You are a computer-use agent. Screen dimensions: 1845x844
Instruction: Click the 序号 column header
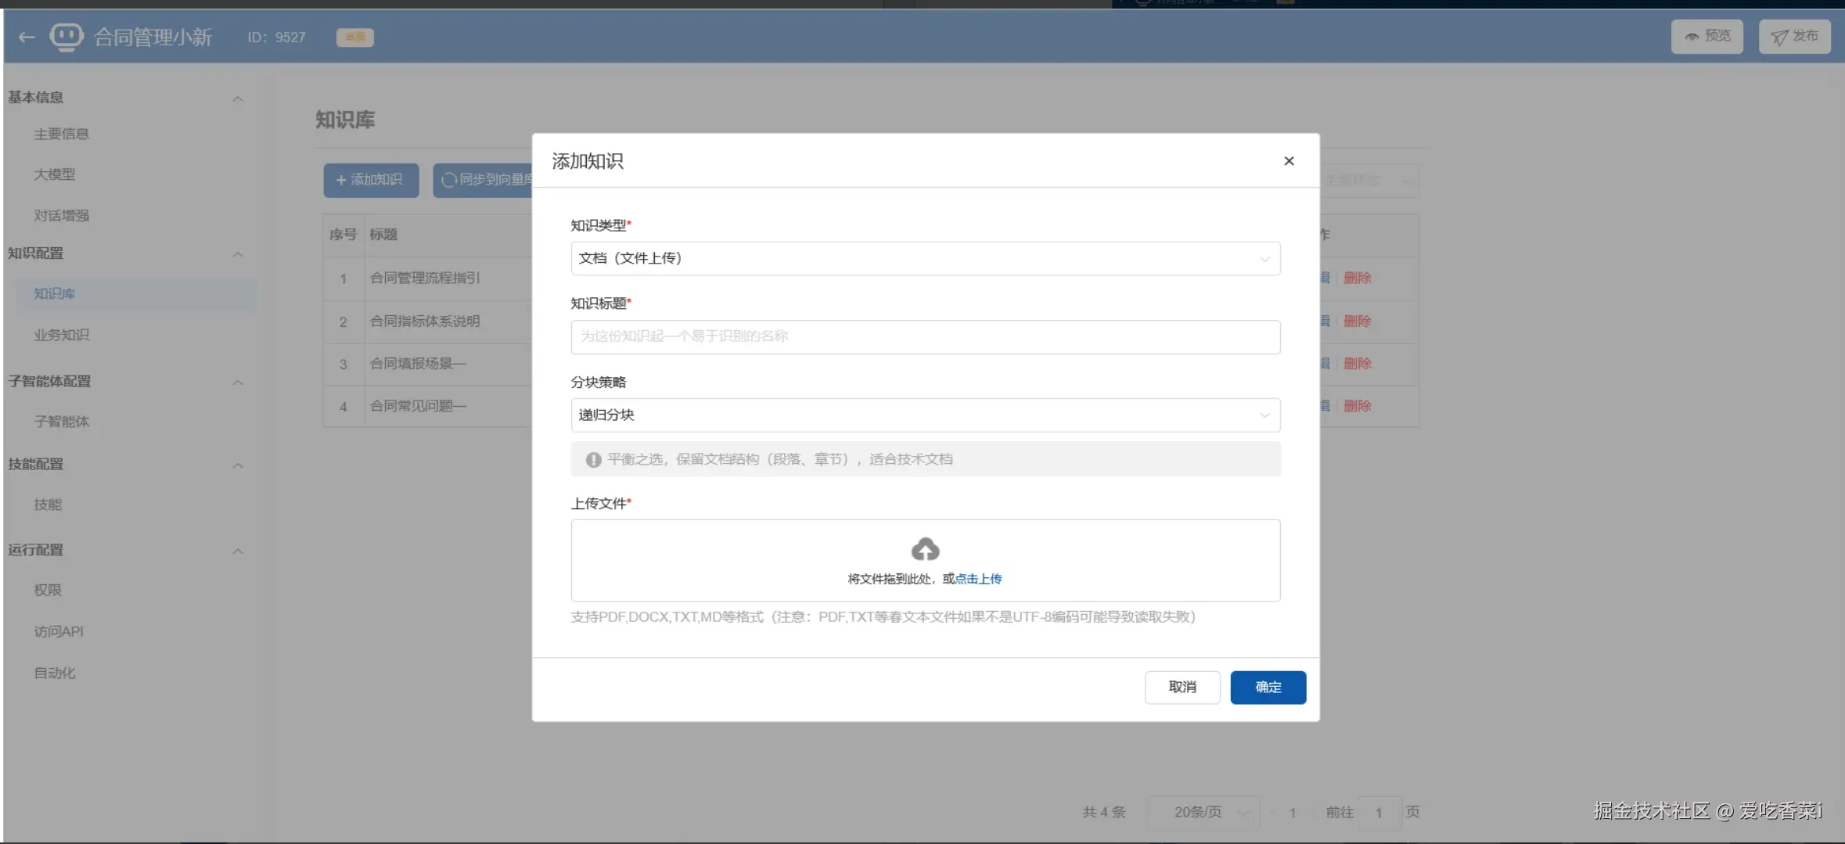coord(343,235)
